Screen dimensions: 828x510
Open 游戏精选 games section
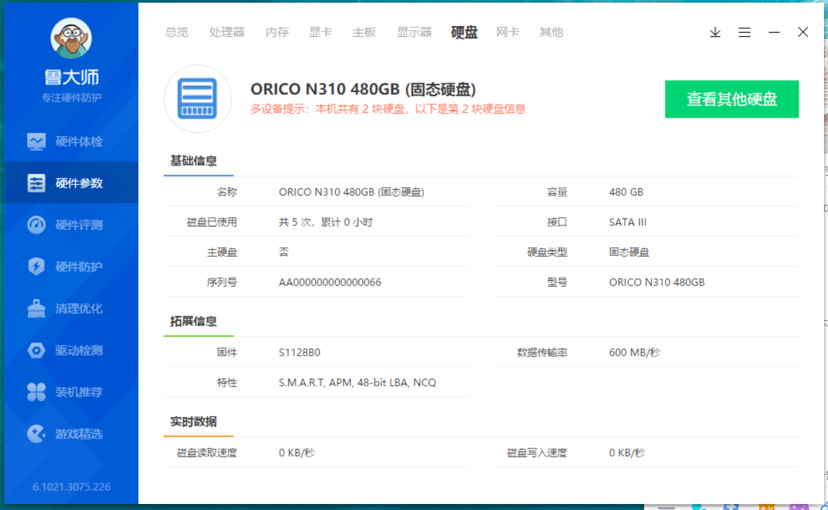click(71, 434)
